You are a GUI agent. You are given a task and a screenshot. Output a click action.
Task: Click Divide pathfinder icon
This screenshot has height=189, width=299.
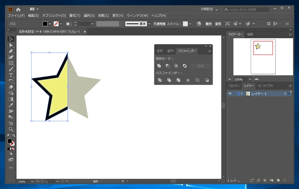[160, 80]
